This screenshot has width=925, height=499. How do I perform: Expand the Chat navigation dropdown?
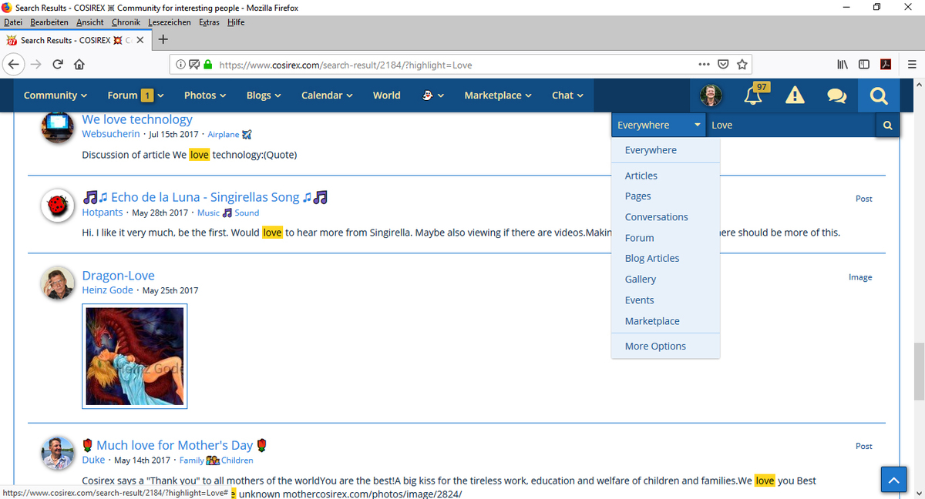coord(567,95)
